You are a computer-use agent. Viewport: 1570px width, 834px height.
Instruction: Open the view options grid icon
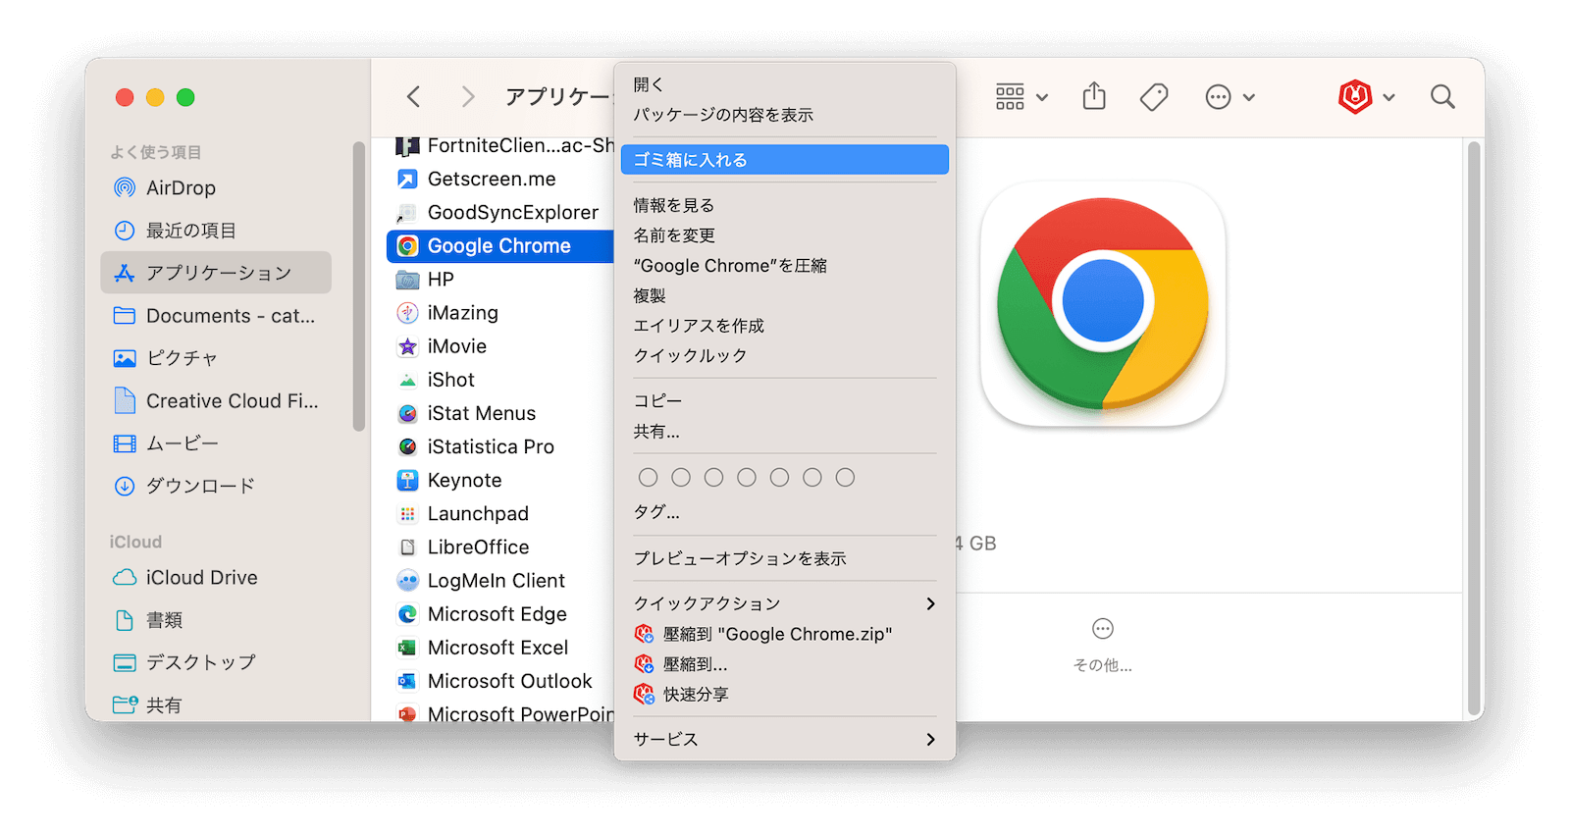pyautogui.click(x=1010, y=96)
